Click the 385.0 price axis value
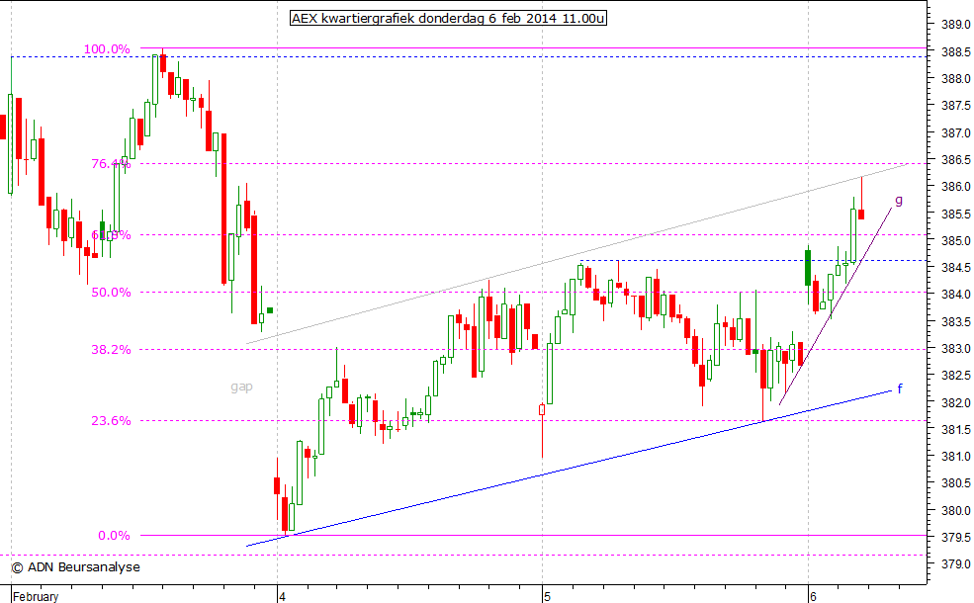The width and height of the screenshot is (974, 603). [956, 241]
